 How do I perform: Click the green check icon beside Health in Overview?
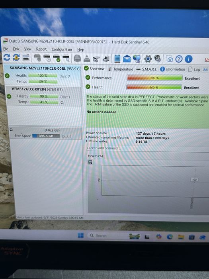pyautogui.click(x=88, y=87)
